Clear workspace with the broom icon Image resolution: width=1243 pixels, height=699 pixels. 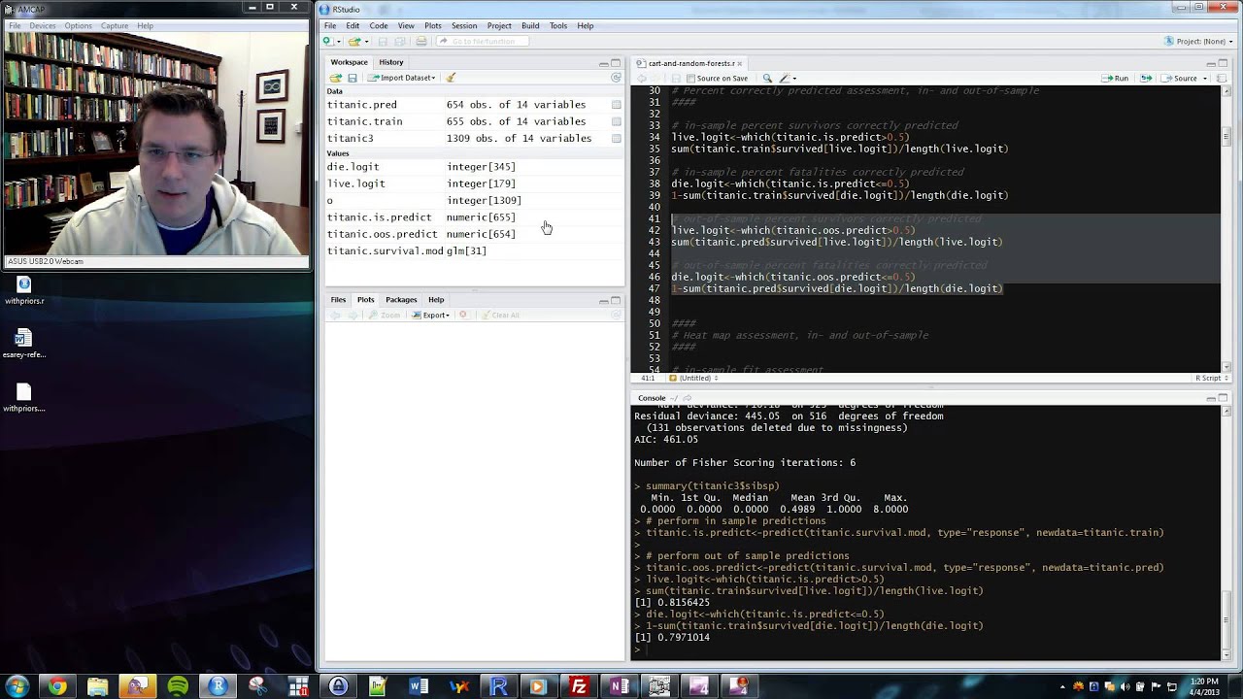pyautogui.click(x=450, y=78)
